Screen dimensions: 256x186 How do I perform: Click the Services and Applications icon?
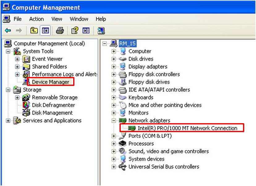tap(17, 120)
